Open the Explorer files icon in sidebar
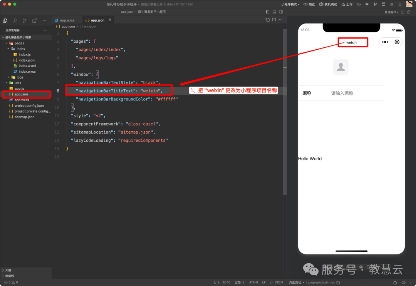This screenshot has height=286, width=416. coord(5,20)
